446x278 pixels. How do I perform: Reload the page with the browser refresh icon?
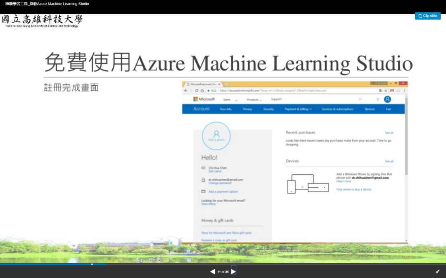tap(197, 91)
